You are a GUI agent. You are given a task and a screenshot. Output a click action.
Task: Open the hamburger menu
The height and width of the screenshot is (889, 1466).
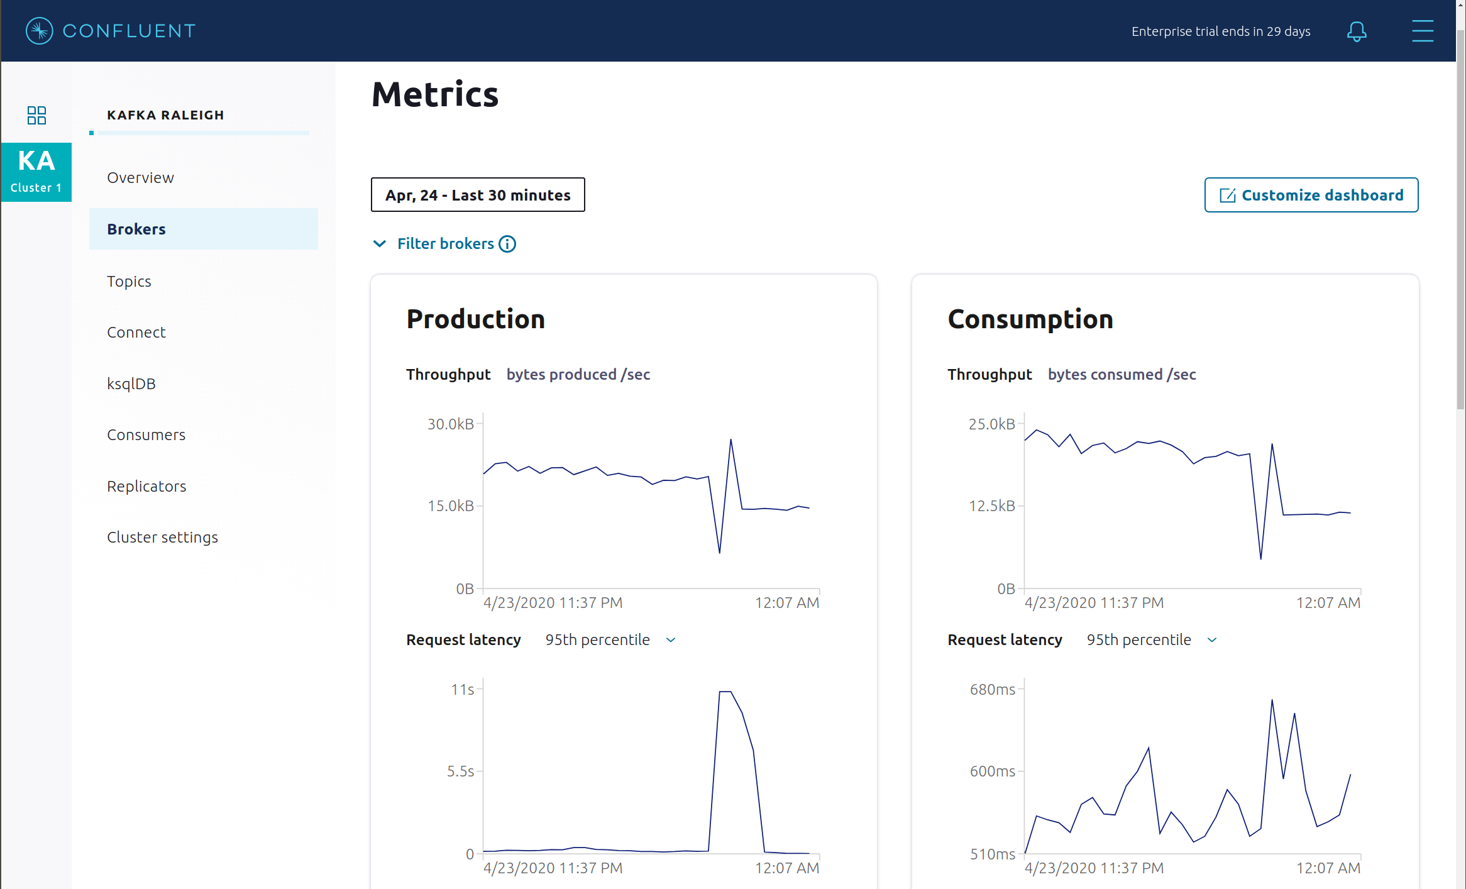coord(1423,31)
